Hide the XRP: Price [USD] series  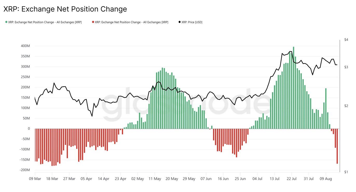192,22
